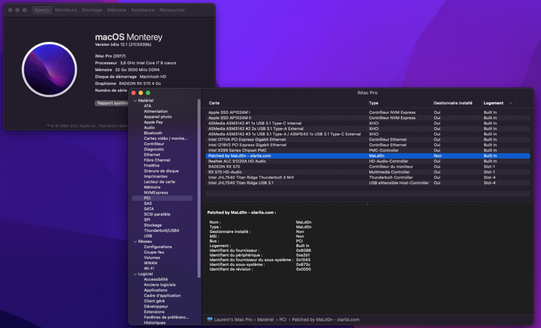Select Applications under Logiciel
Screen dimensions: 541x328
[x=155, y=290]
